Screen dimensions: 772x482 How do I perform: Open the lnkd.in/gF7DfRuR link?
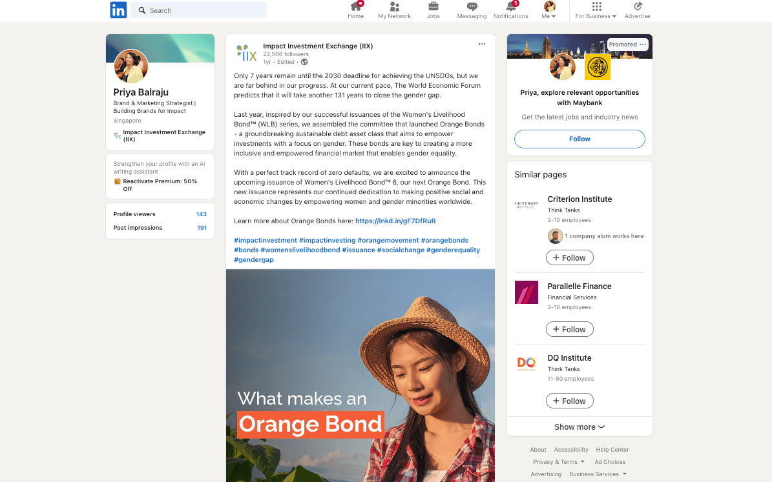(x=395, y=221)
